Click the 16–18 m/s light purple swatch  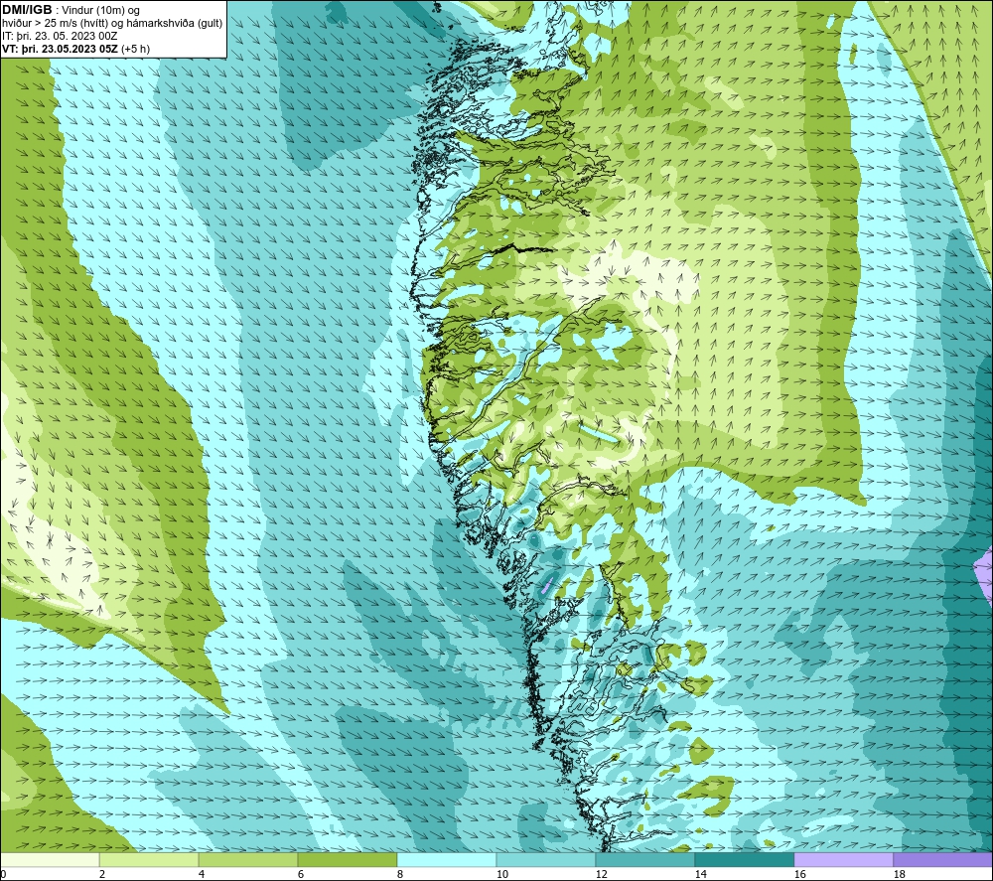[843, 859]
